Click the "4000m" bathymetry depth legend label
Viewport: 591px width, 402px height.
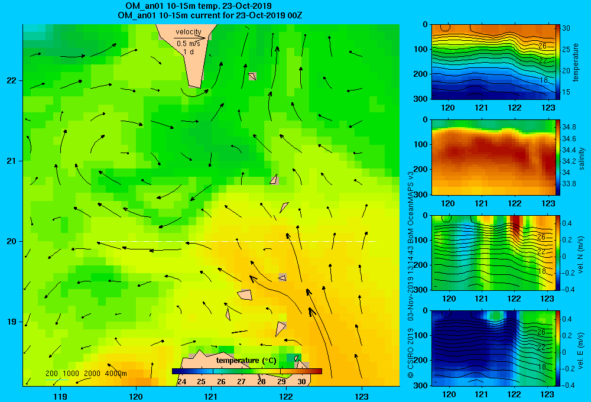pyautogui.click(x=116, y=374)
